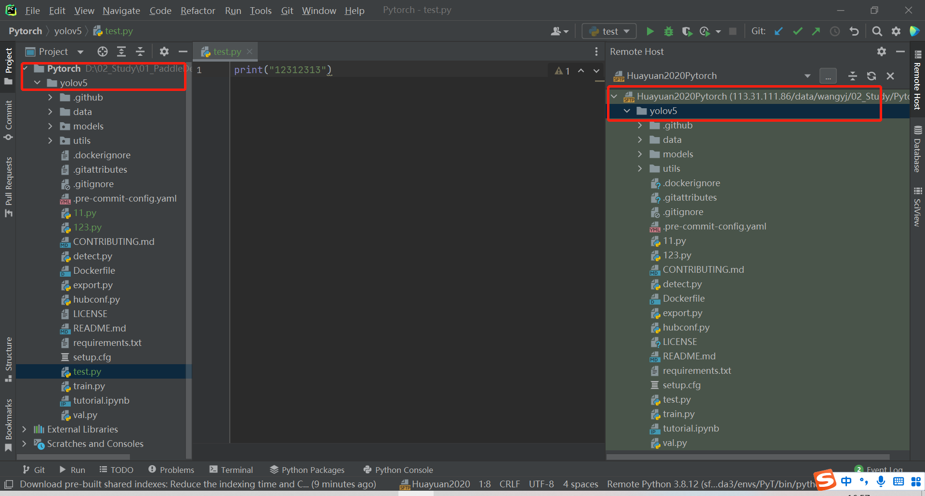
Task: Expand the utils folder in Remote Host
Action: point(640,168)
